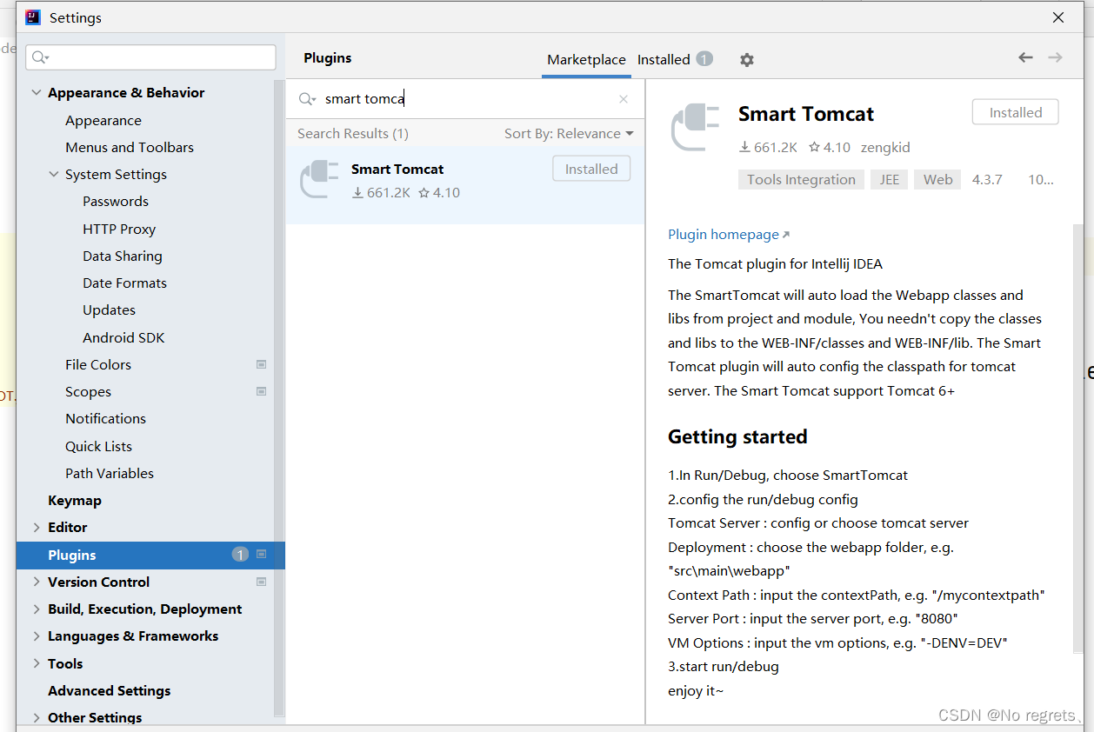Viewport: 1094px width, 732px height.
Task: Select HTTP Proxy in settings tree
Action: 119,230
